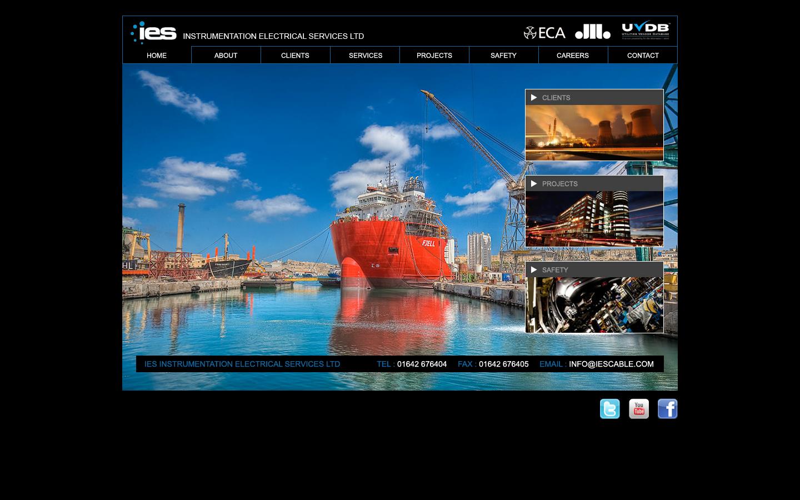Click the play arrow on the CLIENTS panel
Viewport: 800px width, 500px height.
[x=534, y=97]
